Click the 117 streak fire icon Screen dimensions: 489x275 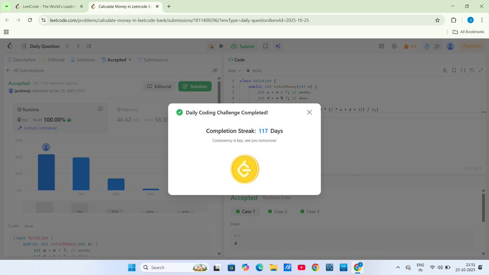pos(410,46)
